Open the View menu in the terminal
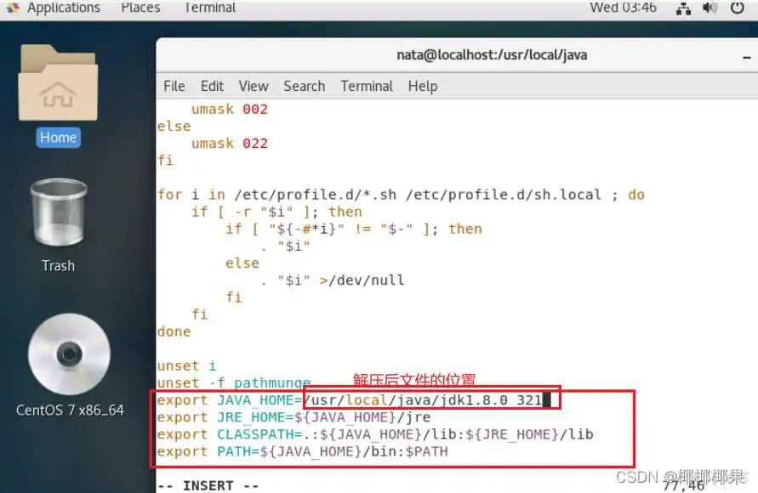Screen dimensions: 758x493 tap(254, 86)
